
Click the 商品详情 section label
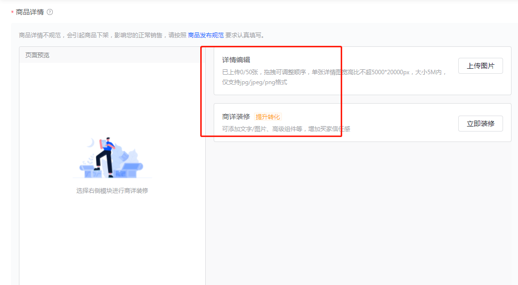pos(29,12)
